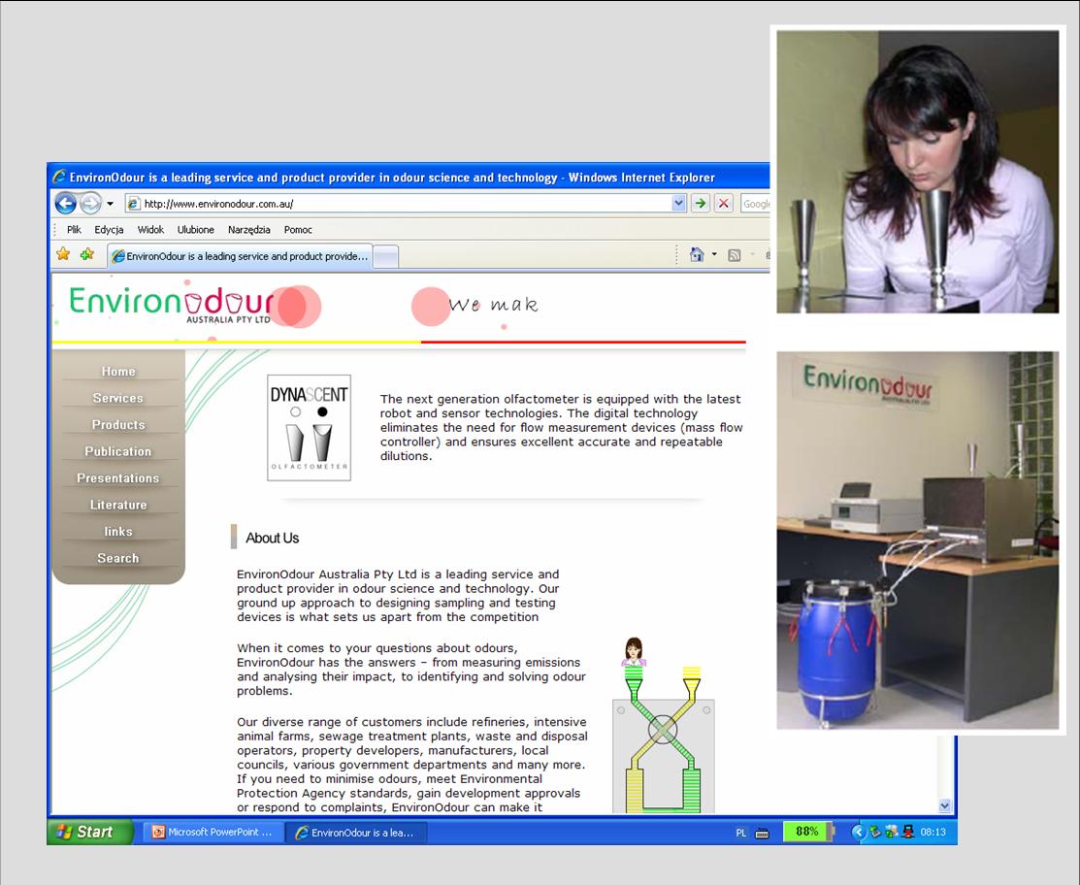The image size is (1080, 885).
Task: Open the Favorites Center star icon
Action: point(63,254)
